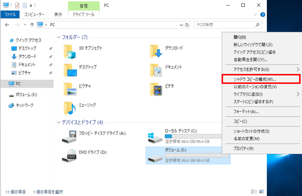Open the ドライブ ツール tab
The image size is (302, 196).
point(84,15)
